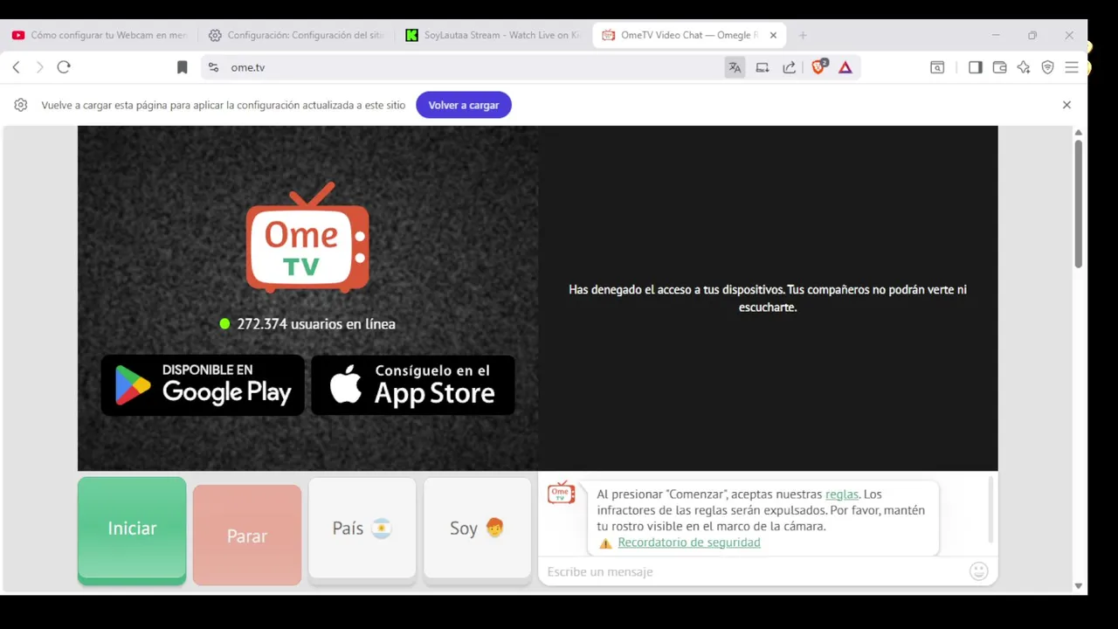Viewport: 1118px width, 629px height.
Task: Switch to the SoyLautaa Stream Kick tab
Action: 493,36
